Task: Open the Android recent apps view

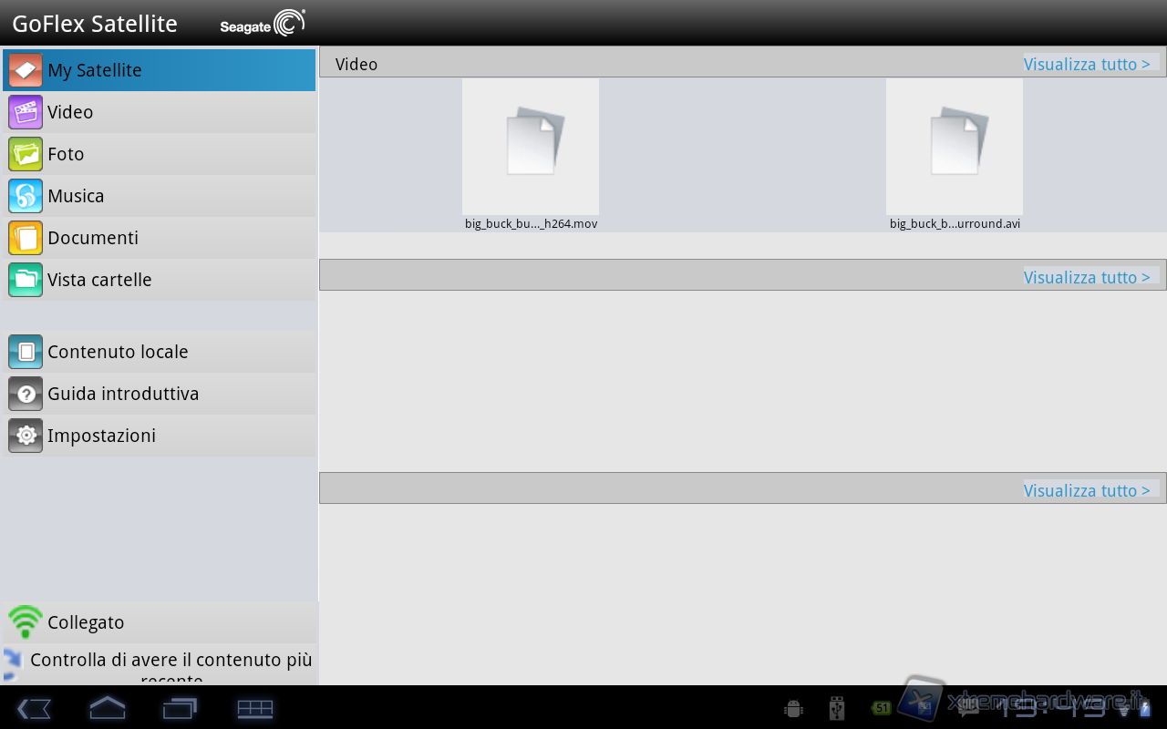Action: [x=181, y=708]
